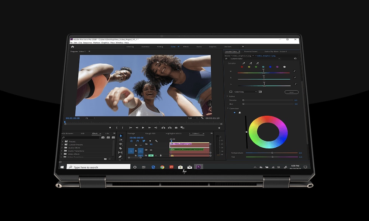Viewport: 369px width, 221px height.
Task: Select the Selection tool
Action: tap(121, 136)
